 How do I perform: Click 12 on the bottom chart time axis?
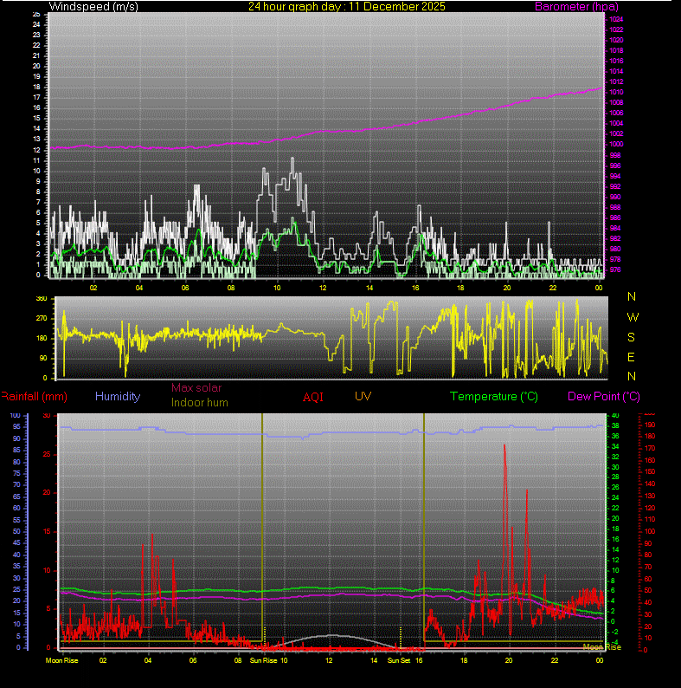329,660
